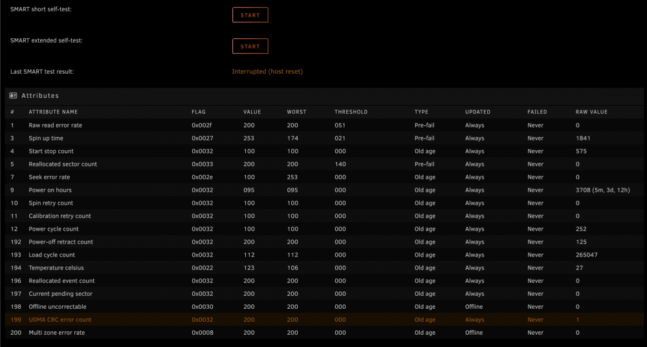Click the THRESHOLD column header
The height and width of the screenshot is (347, 647).
351,112
